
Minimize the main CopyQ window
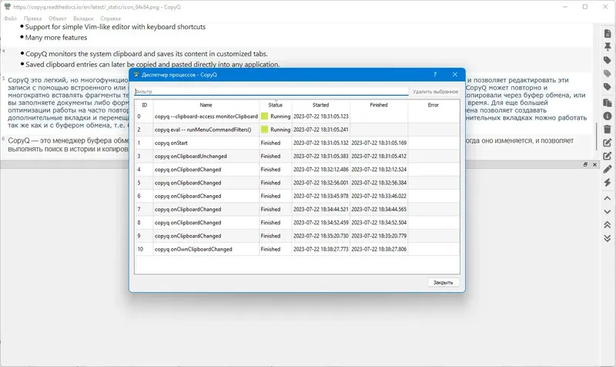(x=565, y=7)
